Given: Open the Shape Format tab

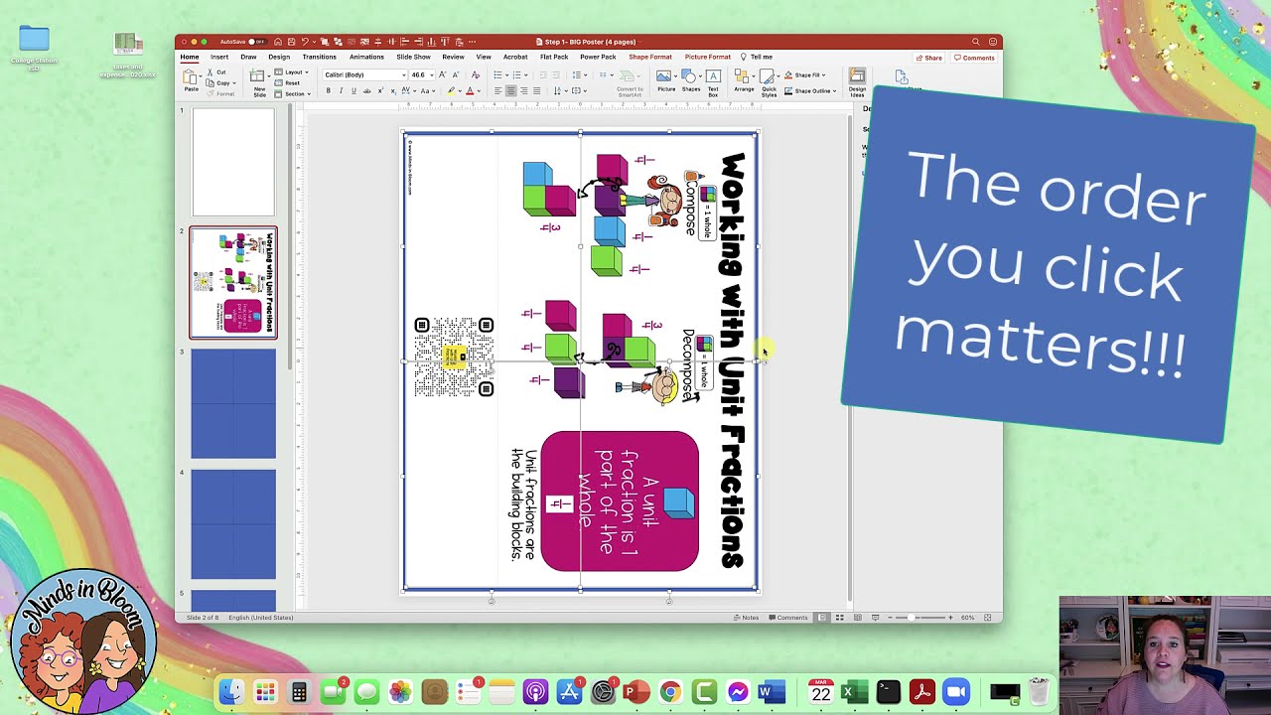Looking at the screenshot, I should point(650,57).
